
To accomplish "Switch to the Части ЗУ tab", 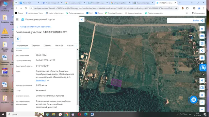I will pos(59,45).
